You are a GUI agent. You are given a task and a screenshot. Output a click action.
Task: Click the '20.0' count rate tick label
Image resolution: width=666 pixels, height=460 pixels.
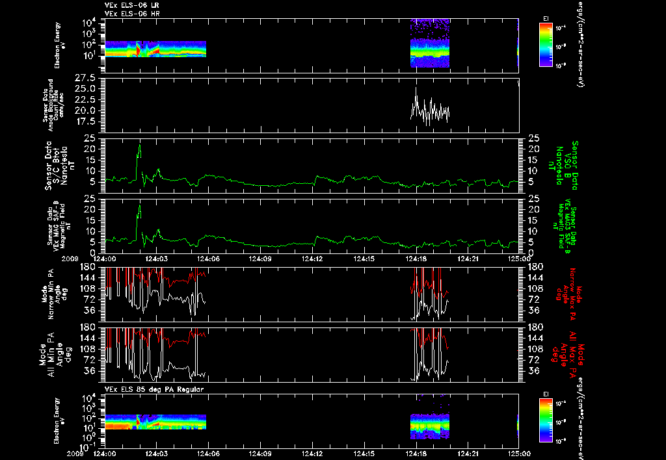[85, 110]
